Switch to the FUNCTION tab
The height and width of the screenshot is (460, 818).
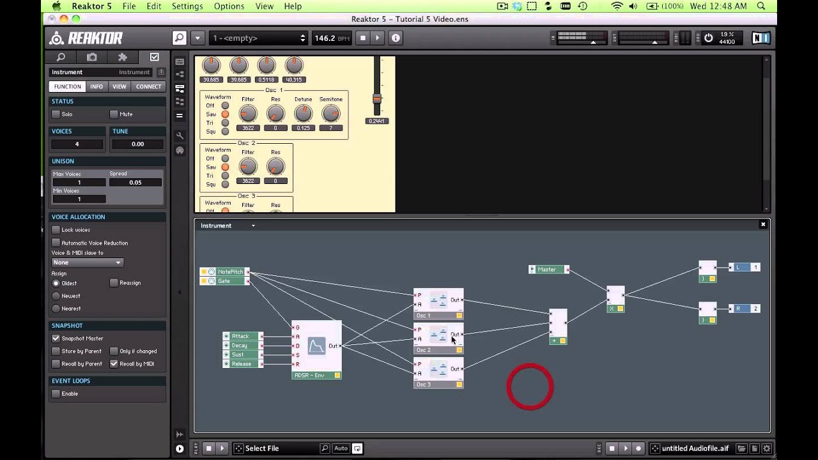pyautogui.click(x=67, y=86)
